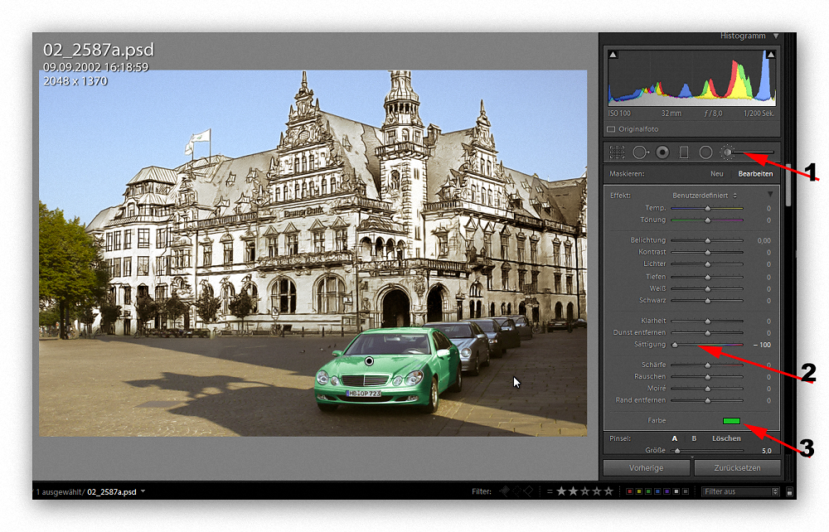The height and width of the screenshot is (532, 829).
Task: Select the Löschen erase brush
Action: [726, 438]
